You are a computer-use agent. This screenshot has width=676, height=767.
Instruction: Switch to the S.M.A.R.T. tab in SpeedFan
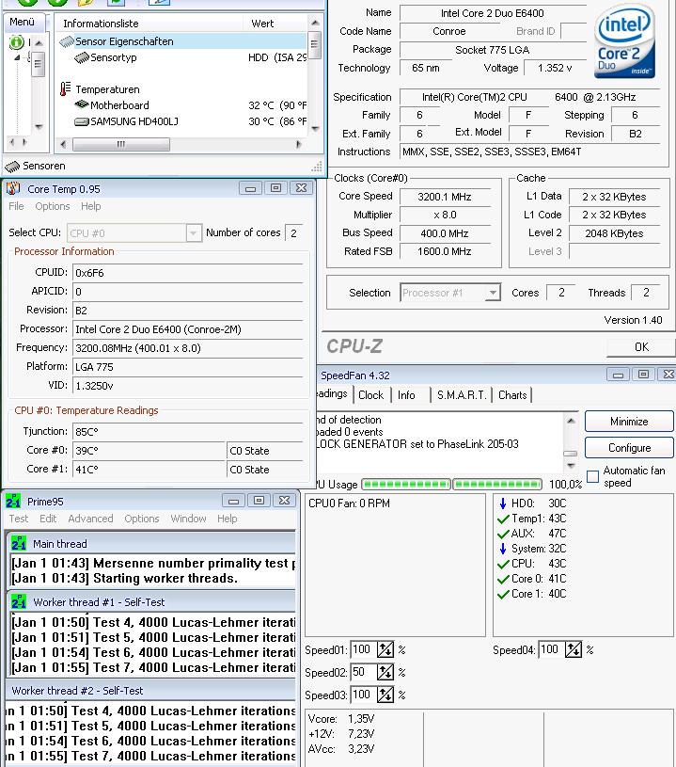pyautogui.click(x=462, y=394)
